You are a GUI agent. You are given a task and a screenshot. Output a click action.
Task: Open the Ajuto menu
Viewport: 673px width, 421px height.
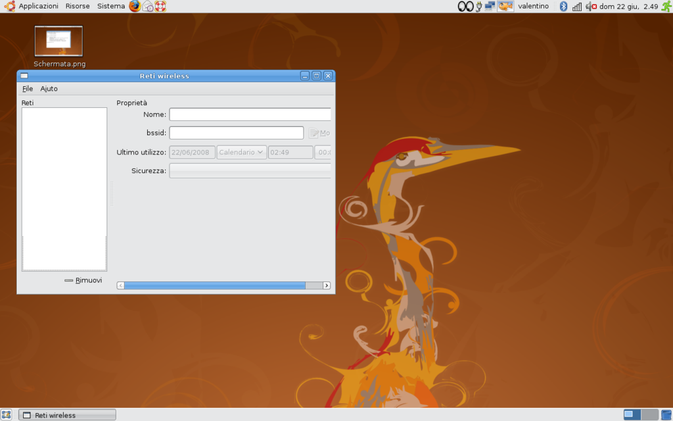[49, 89]
